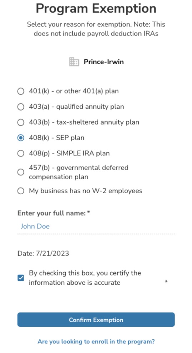Choose the 403(a) qualified annuity plan radio
The width and height of the screenshot is (192, 353).
tap(21, 107)
